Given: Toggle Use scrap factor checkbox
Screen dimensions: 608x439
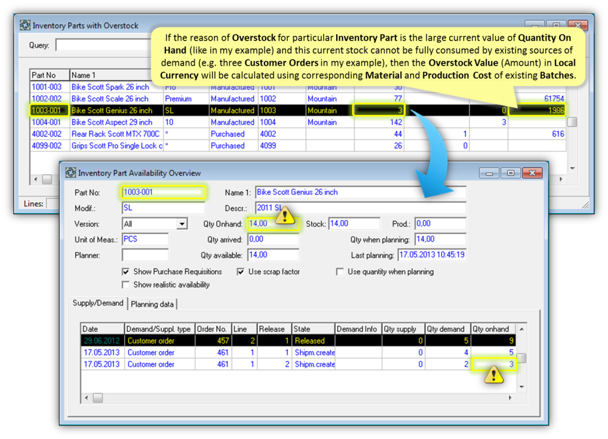Looking at the screenshot, I should click(x=241, y=272).
